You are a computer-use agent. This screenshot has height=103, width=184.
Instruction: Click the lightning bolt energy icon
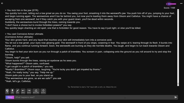point(167,4)
